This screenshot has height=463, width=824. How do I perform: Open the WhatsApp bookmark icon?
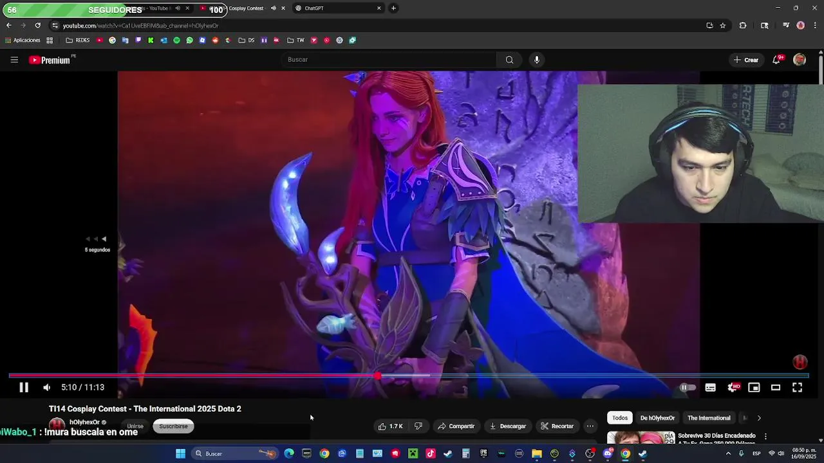tap(189, 41)
